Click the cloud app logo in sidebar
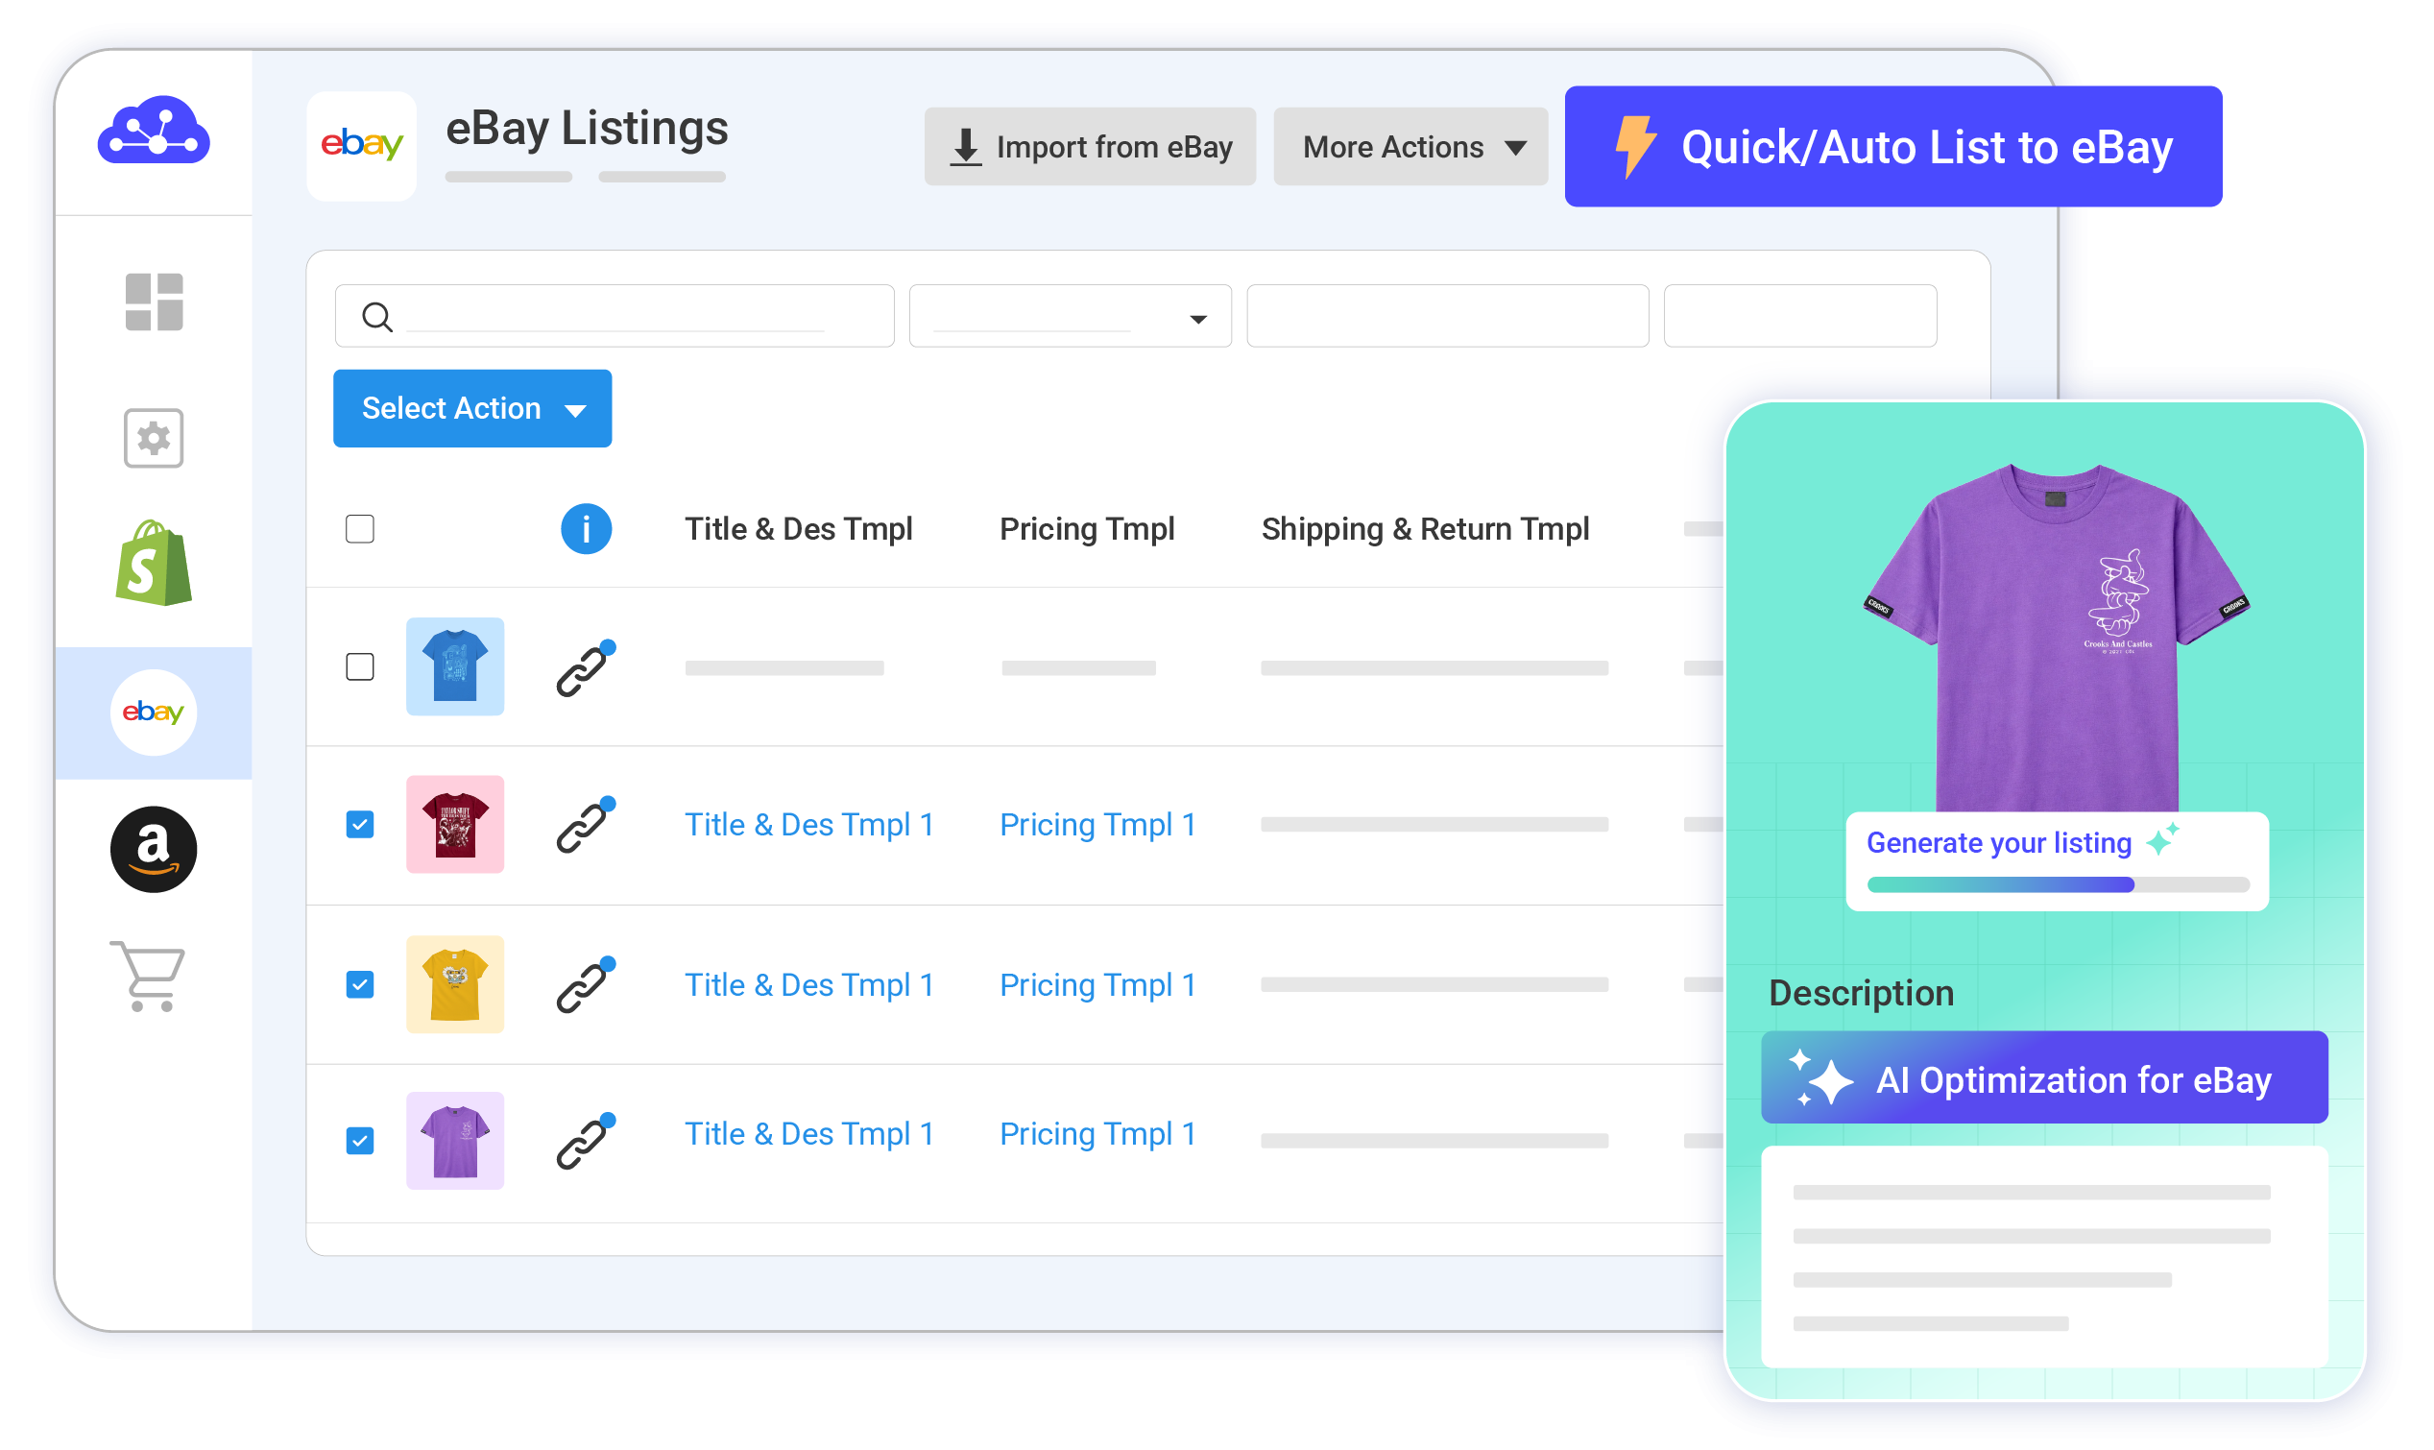Screen dimensions: 2434x1450 click(155, 130)
